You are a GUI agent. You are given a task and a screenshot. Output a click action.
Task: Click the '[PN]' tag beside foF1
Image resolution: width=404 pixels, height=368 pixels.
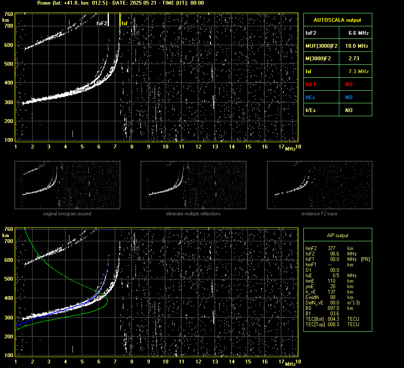(x=365, y=259)
